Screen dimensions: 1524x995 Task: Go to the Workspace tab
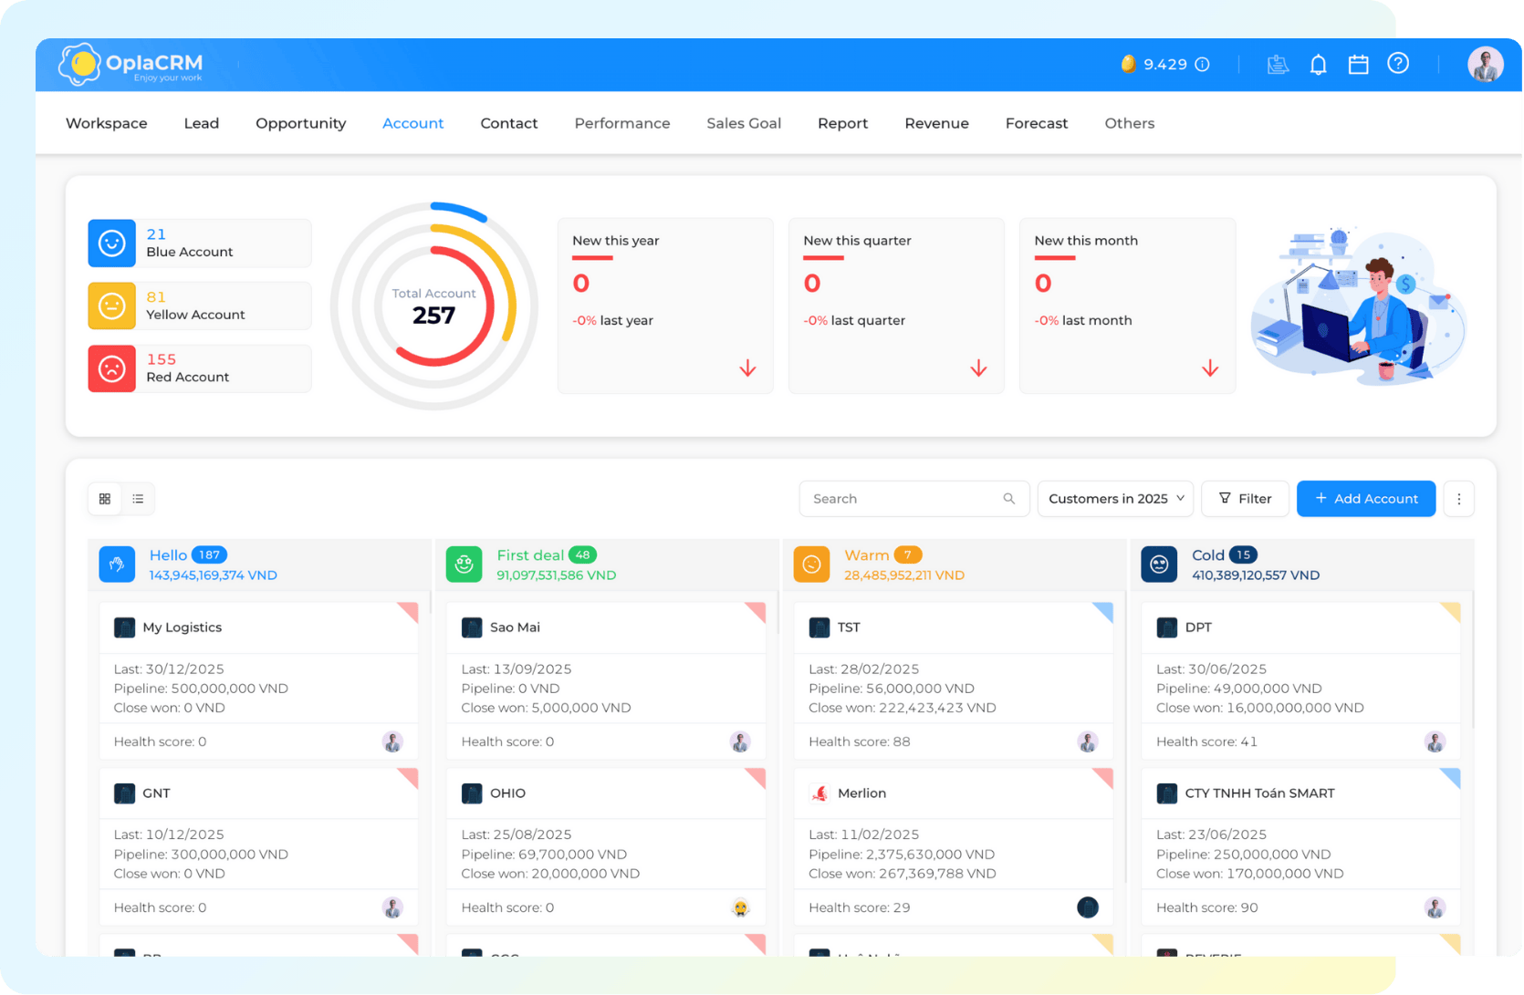[x=106, y=123]
